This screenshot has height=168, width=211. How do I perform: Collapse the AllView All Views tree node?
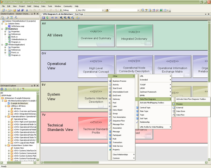pos(6,106)
